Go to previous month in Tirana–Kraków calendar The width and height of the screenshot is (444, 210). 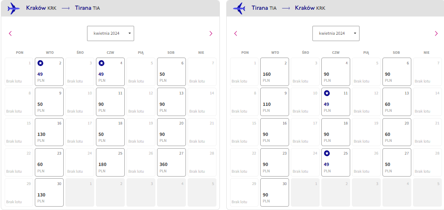click(x=236, y=33)
